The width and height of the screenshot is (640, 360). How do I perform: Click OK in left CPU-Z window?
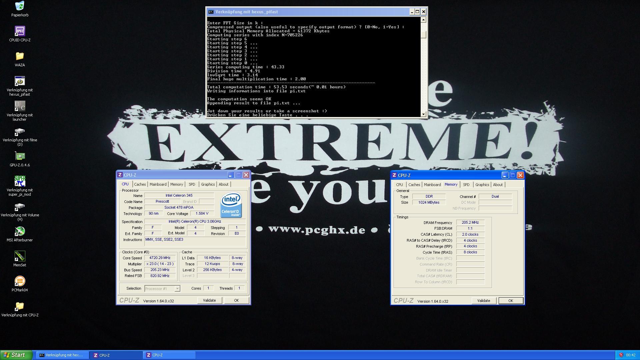tap(236, 300)
